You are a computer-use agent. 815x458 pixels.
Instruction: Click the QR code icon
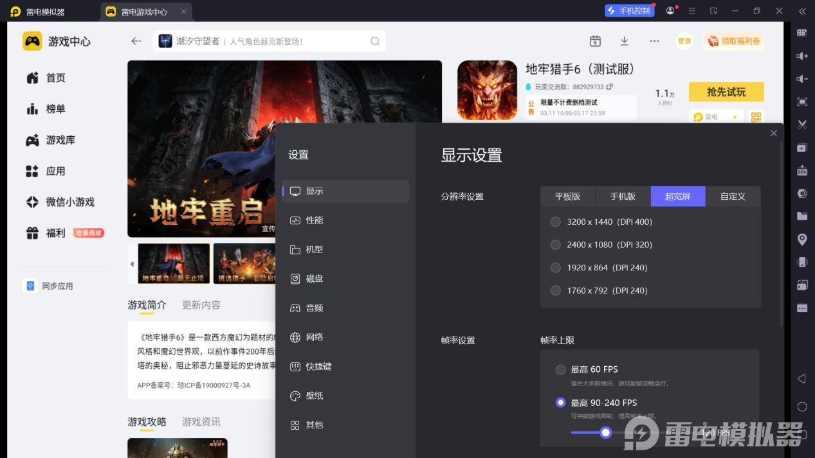[x=756, y=117]
